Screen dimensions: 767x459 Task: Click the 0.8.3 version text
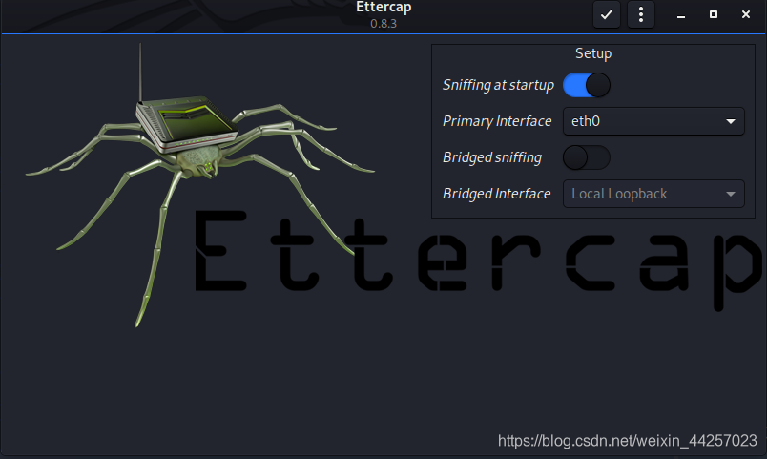[x=383, y=24]
